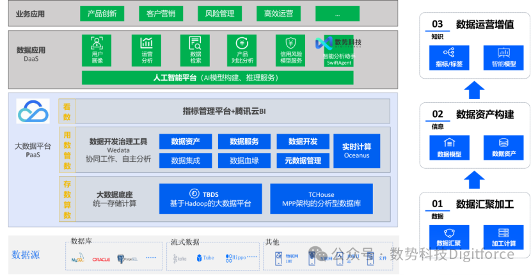Click the 物联网 IOT device icon

click(x=279, y=258)
